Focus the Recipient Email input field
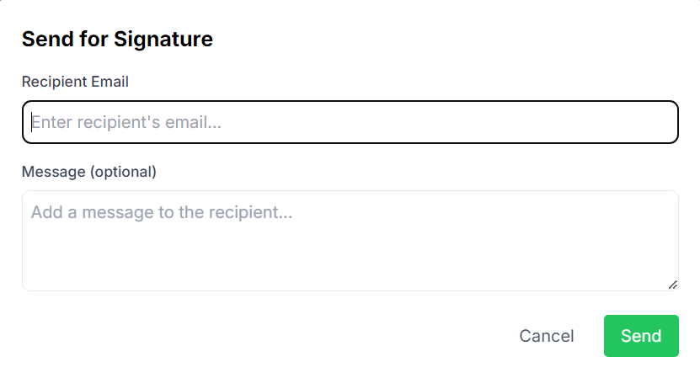 pyautogui.click(x=350, y=122)
